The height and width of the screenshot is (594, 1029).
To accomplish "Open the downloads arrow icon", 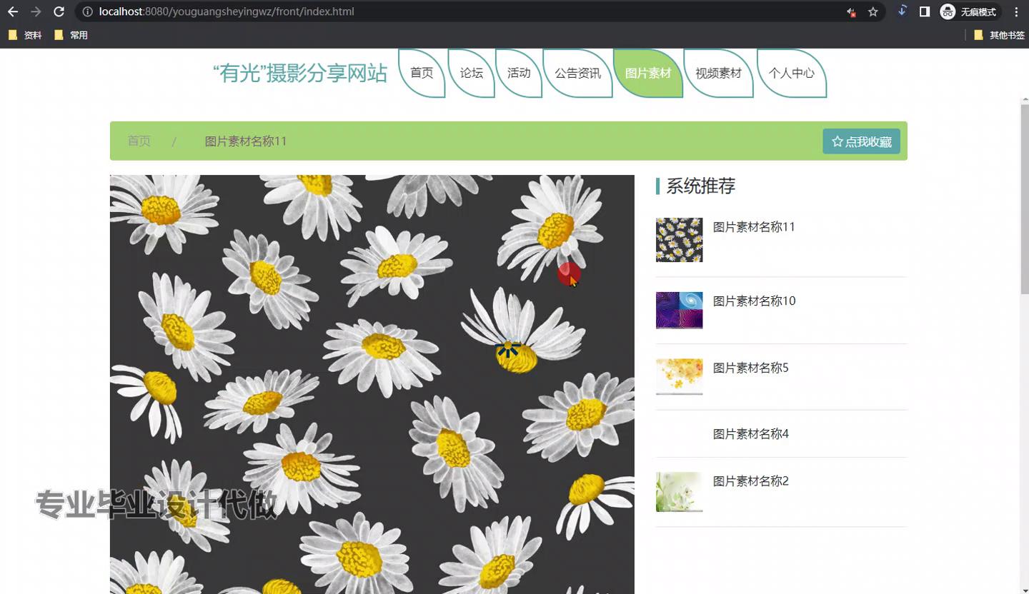I will pyautogui.click(x=902, y=11).
